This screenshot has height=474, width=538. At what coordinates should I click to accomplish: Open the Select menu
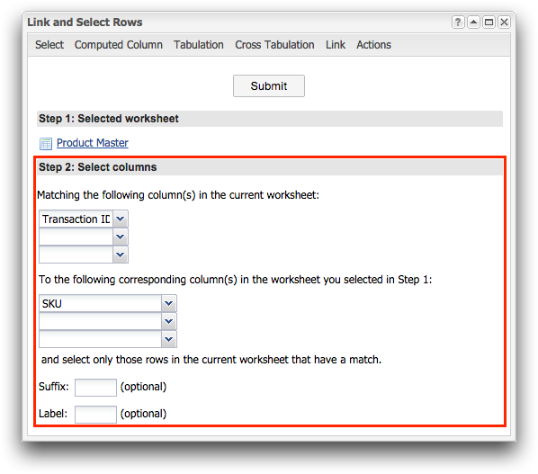tap(49, 45)
